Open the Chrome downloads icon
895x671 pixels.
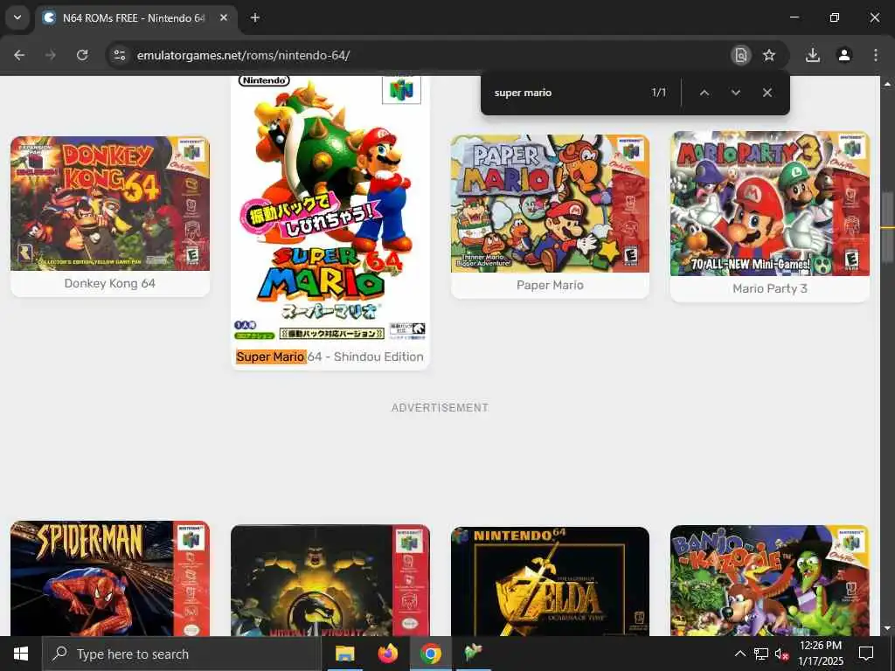point(813,55)
